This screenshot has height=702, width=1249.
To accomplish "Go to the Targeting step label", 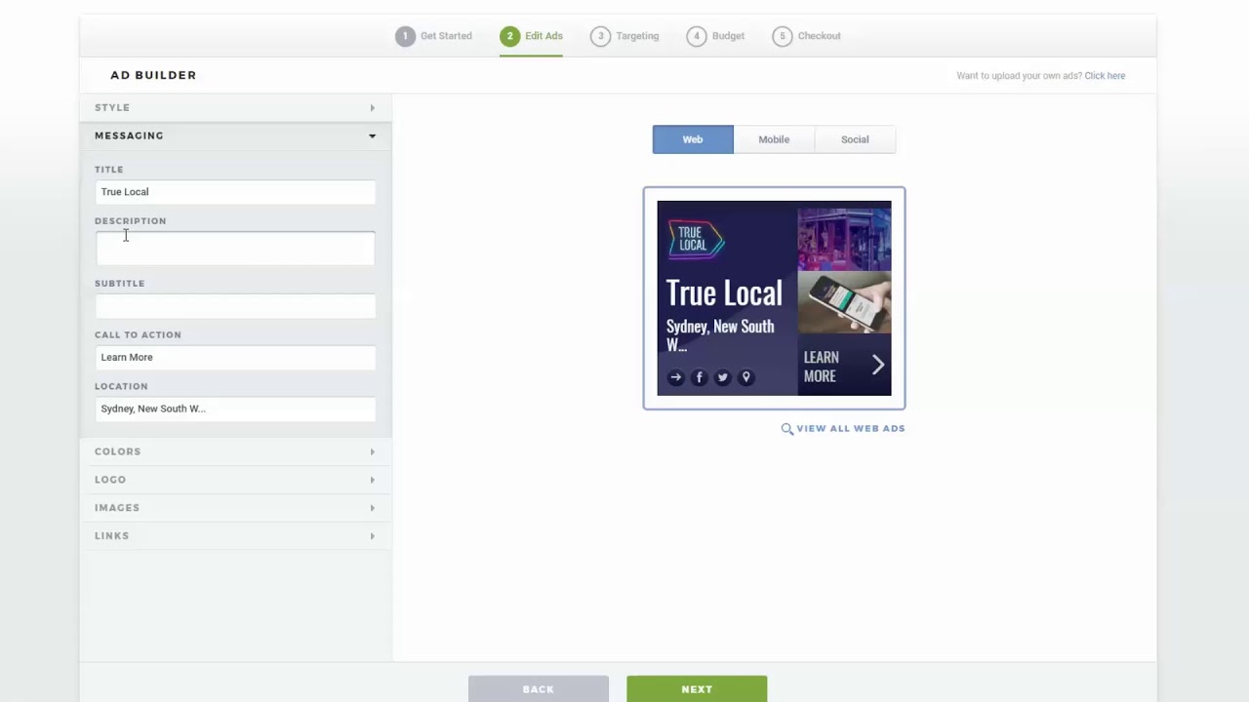I will [x=637, y=36].
